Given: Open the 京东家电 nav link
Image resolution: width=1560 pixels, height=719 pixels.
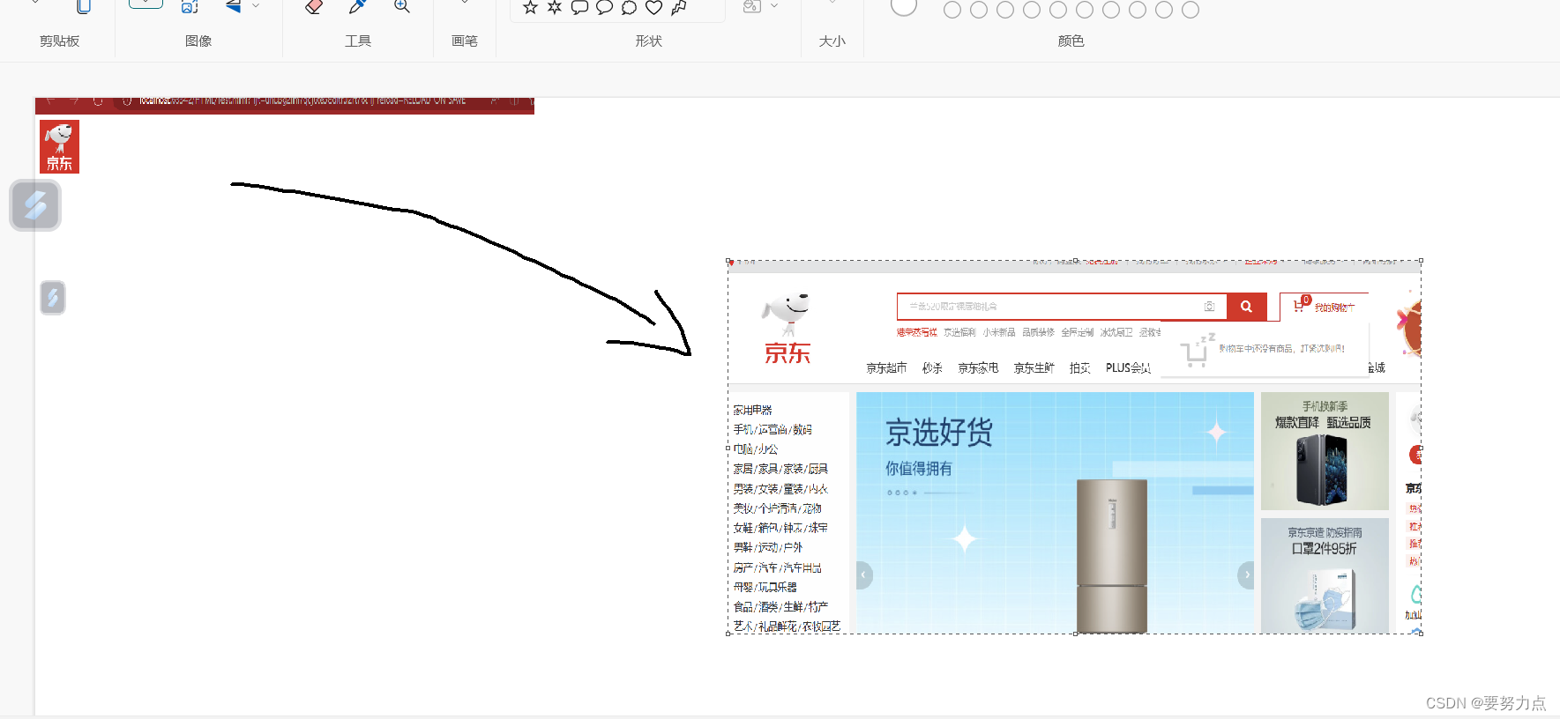Looking at the screenshot, I should point(978,368).
